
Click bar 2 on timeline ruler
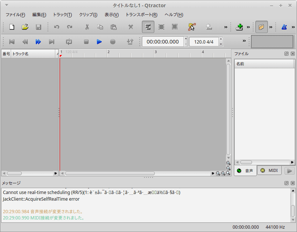pyautogui.click(x=108, y=52)
